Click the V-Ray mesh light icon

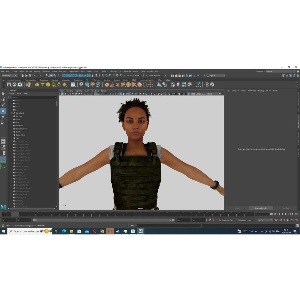54,84
